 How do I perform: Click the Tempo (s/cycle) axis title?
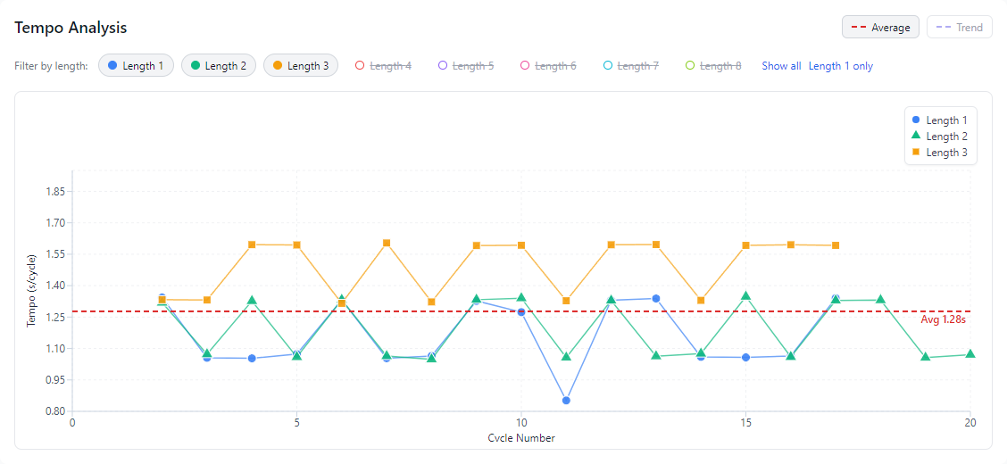coord(31,291)
